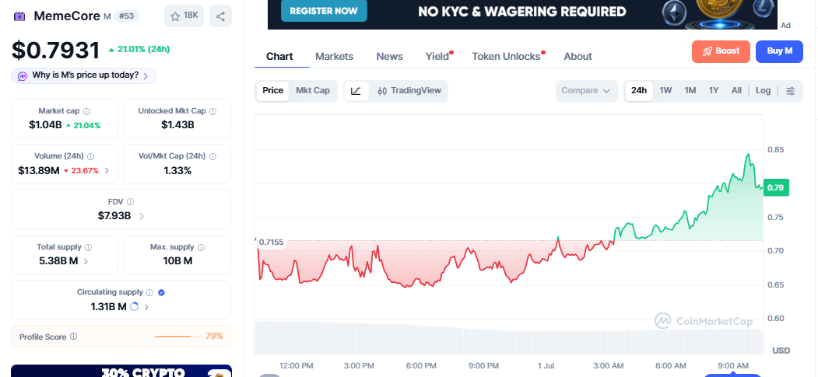
Task: Click the #53 rank badge
Action: (x=126, y=16)
